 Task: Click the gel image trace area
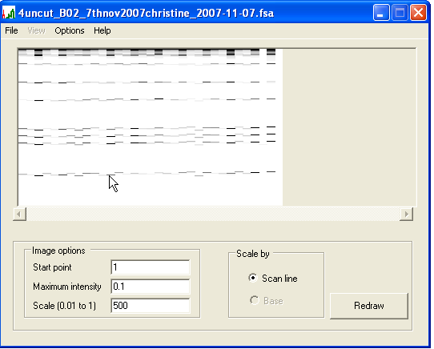pyautogui.click(x=150, y=127)
